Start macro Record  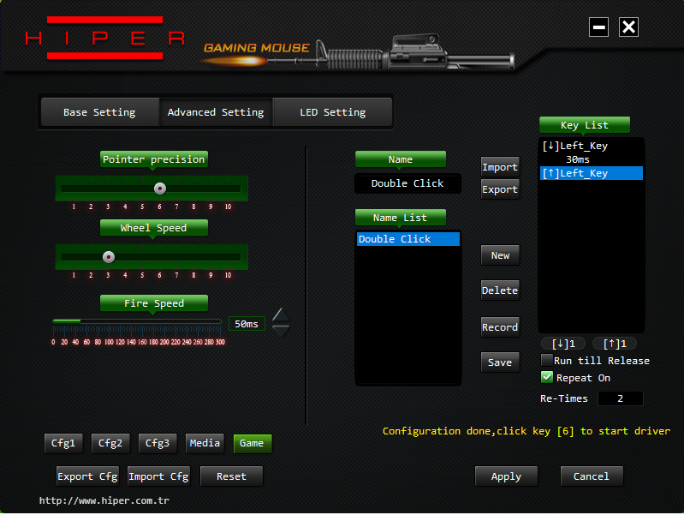coord(500,327)
